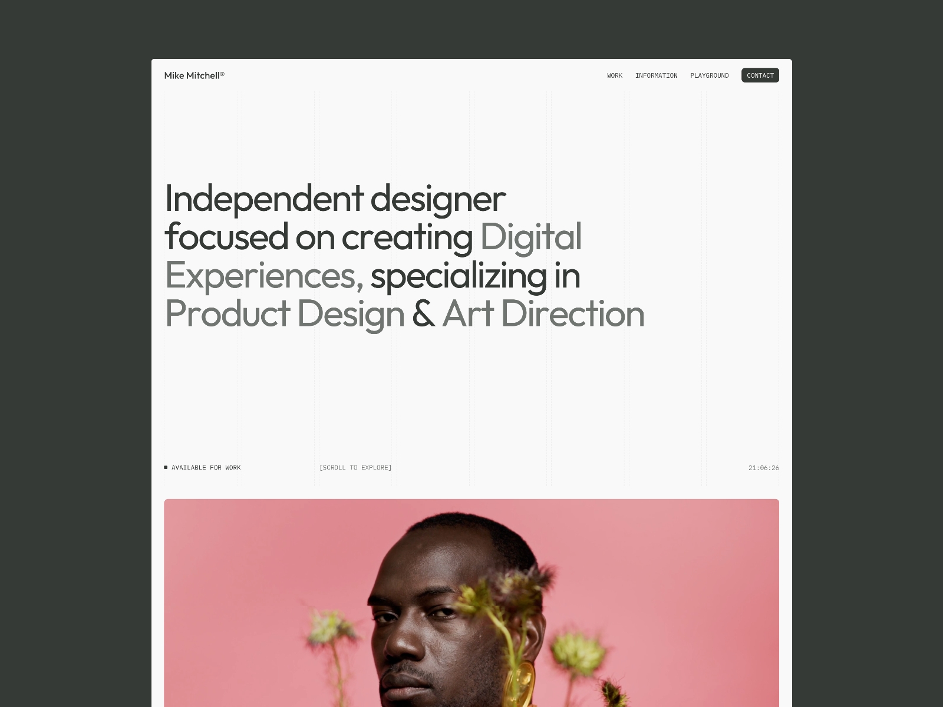Click the gray word Digital in headline

coord(531,237)
